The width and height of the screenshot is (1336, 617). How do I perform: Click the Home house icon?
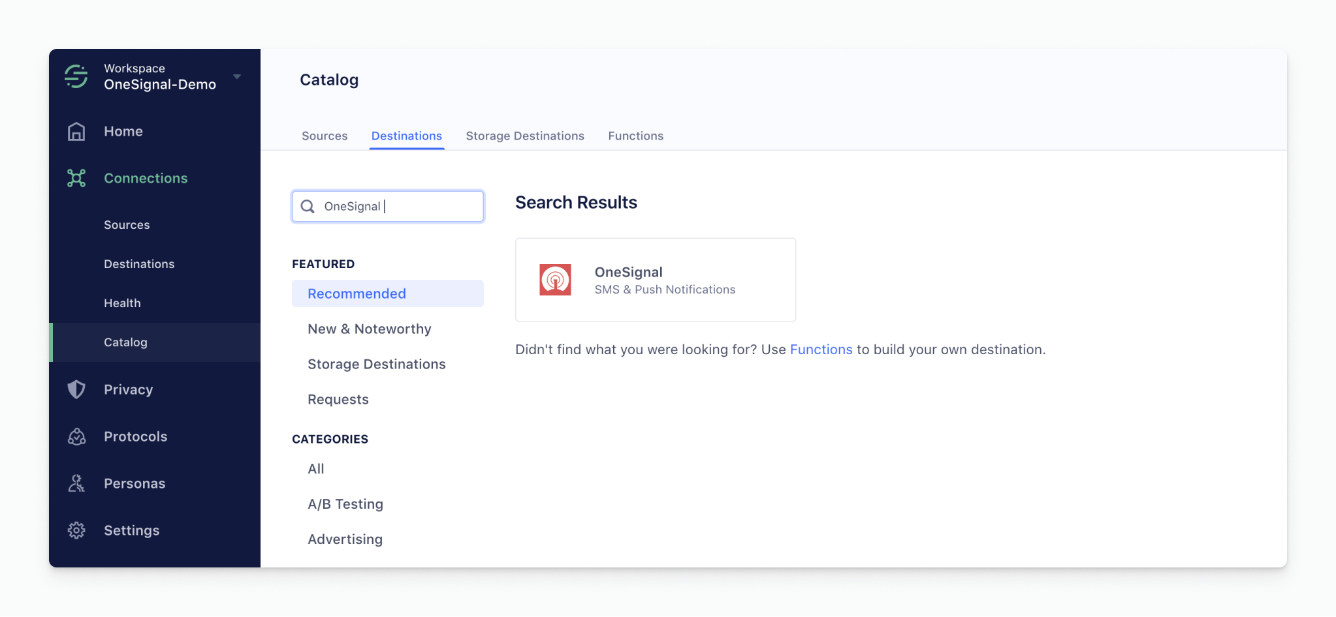76,131
